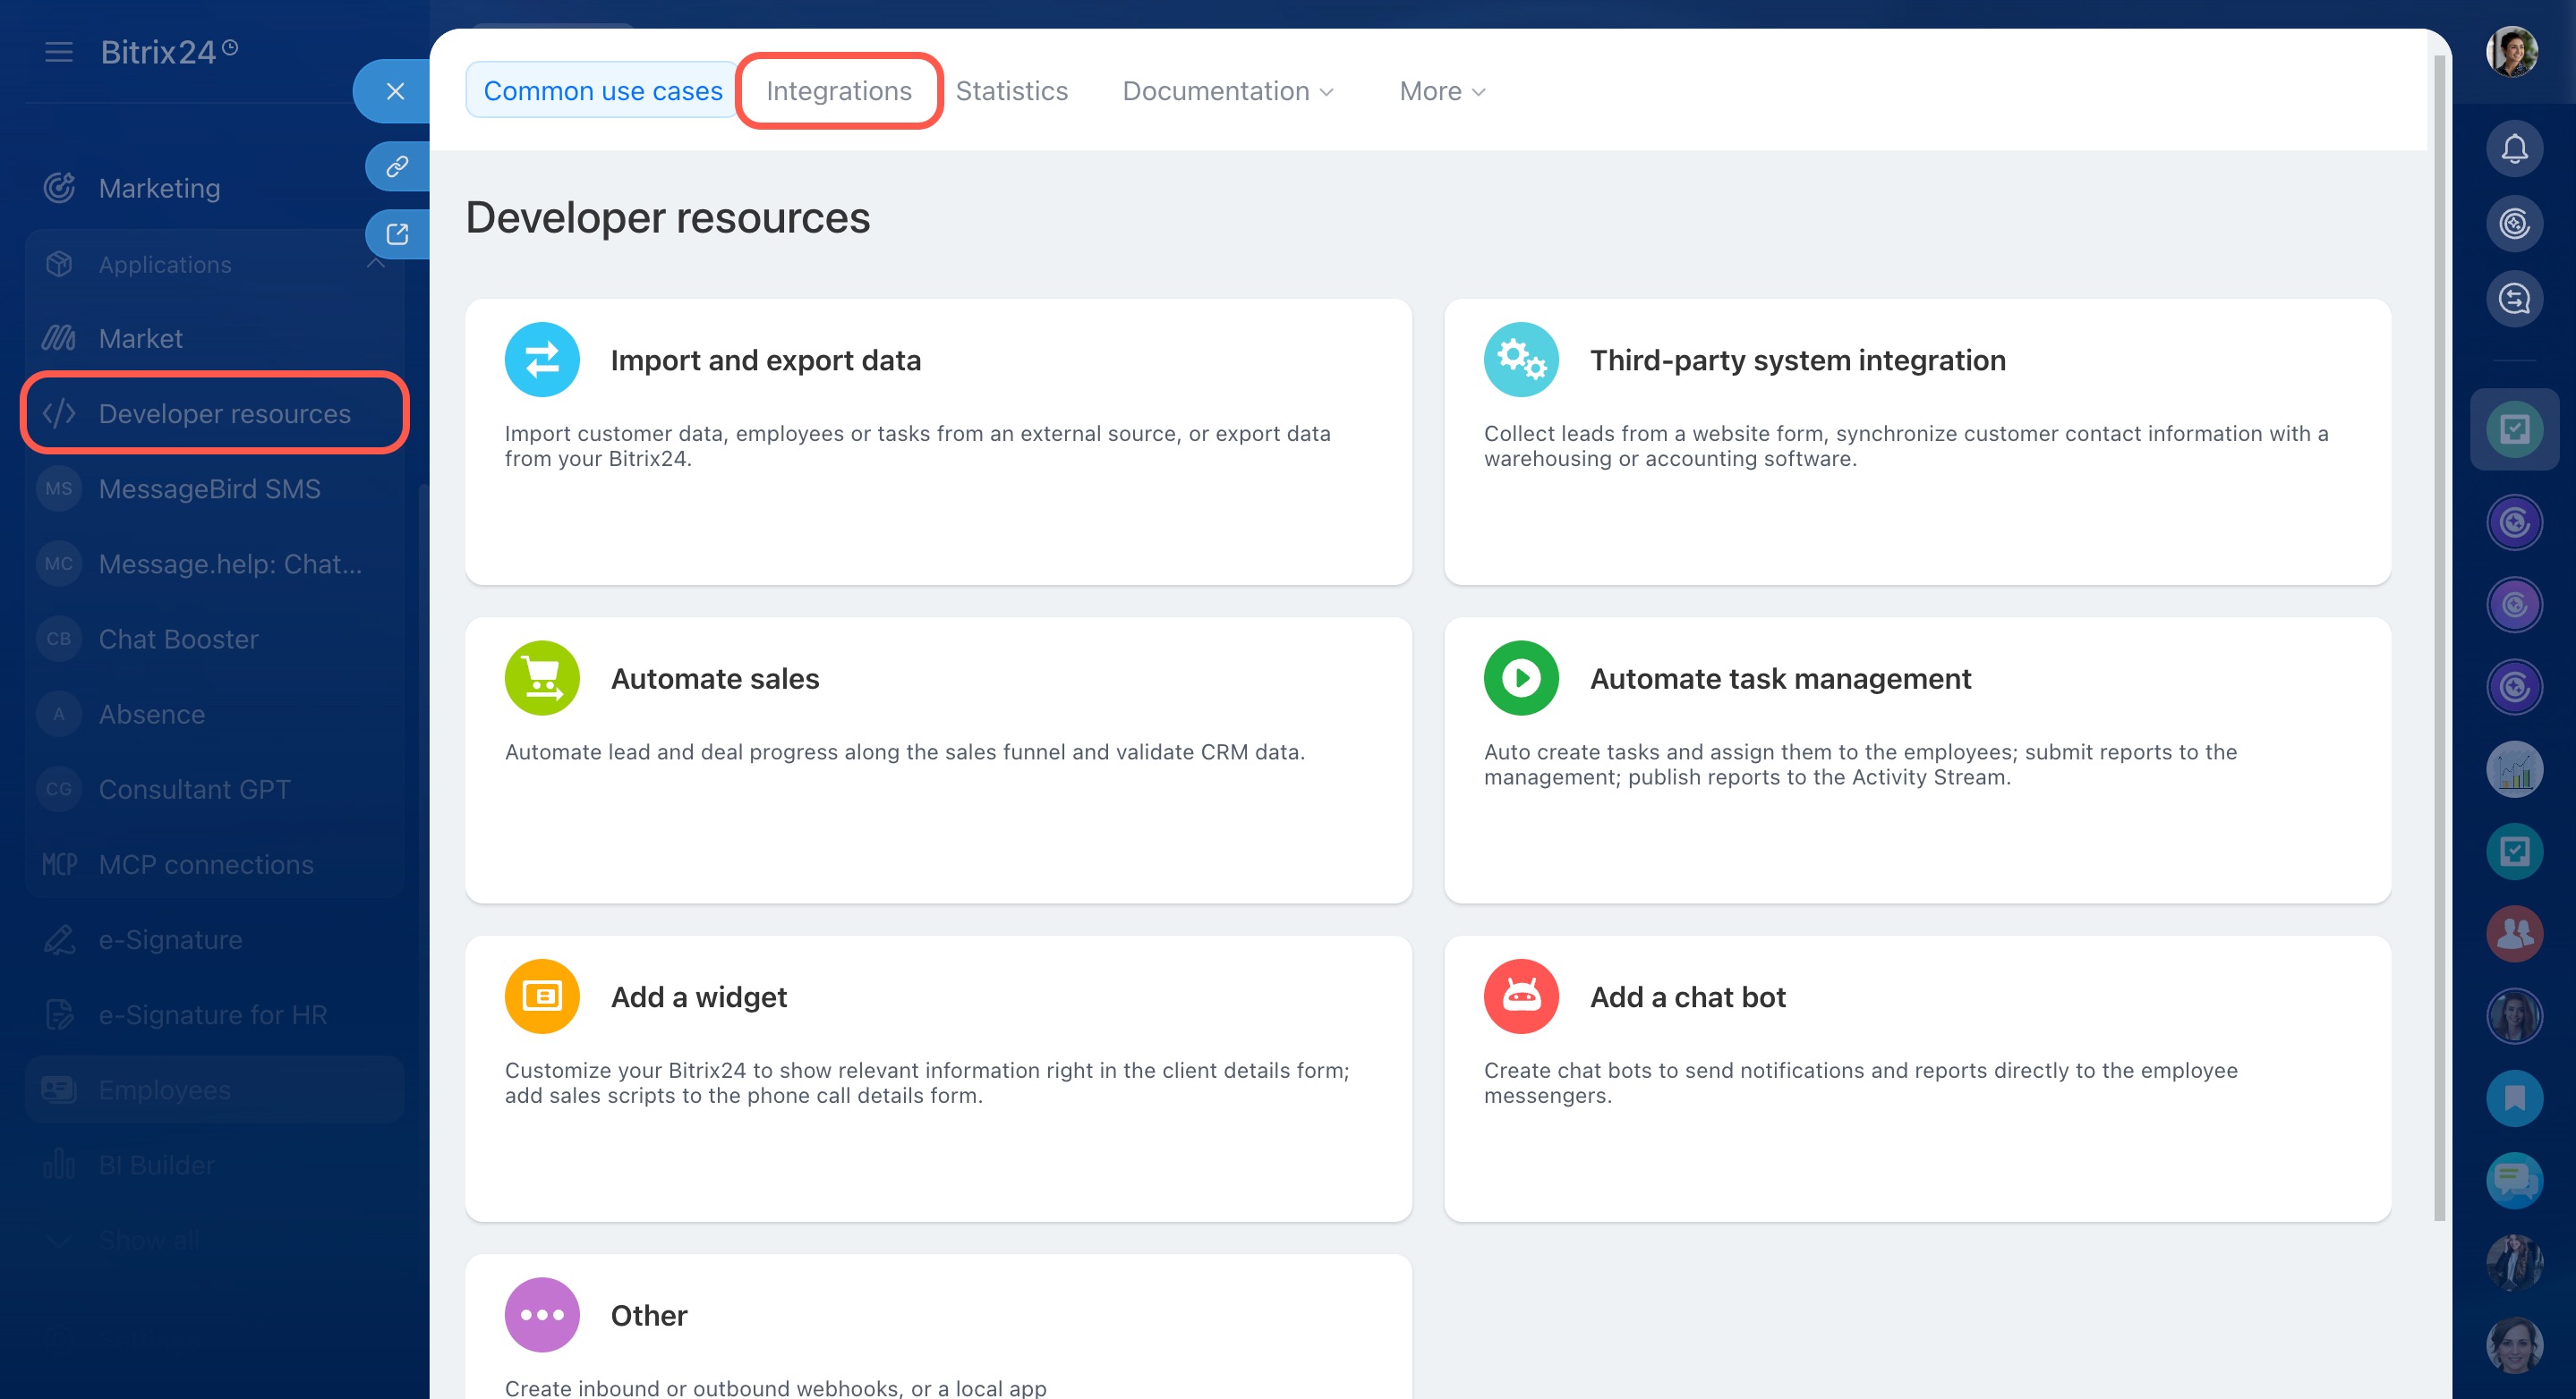Screen dimensions: 2576x1399
Task: Close the slider panel with X button
Action: point(395,91)
